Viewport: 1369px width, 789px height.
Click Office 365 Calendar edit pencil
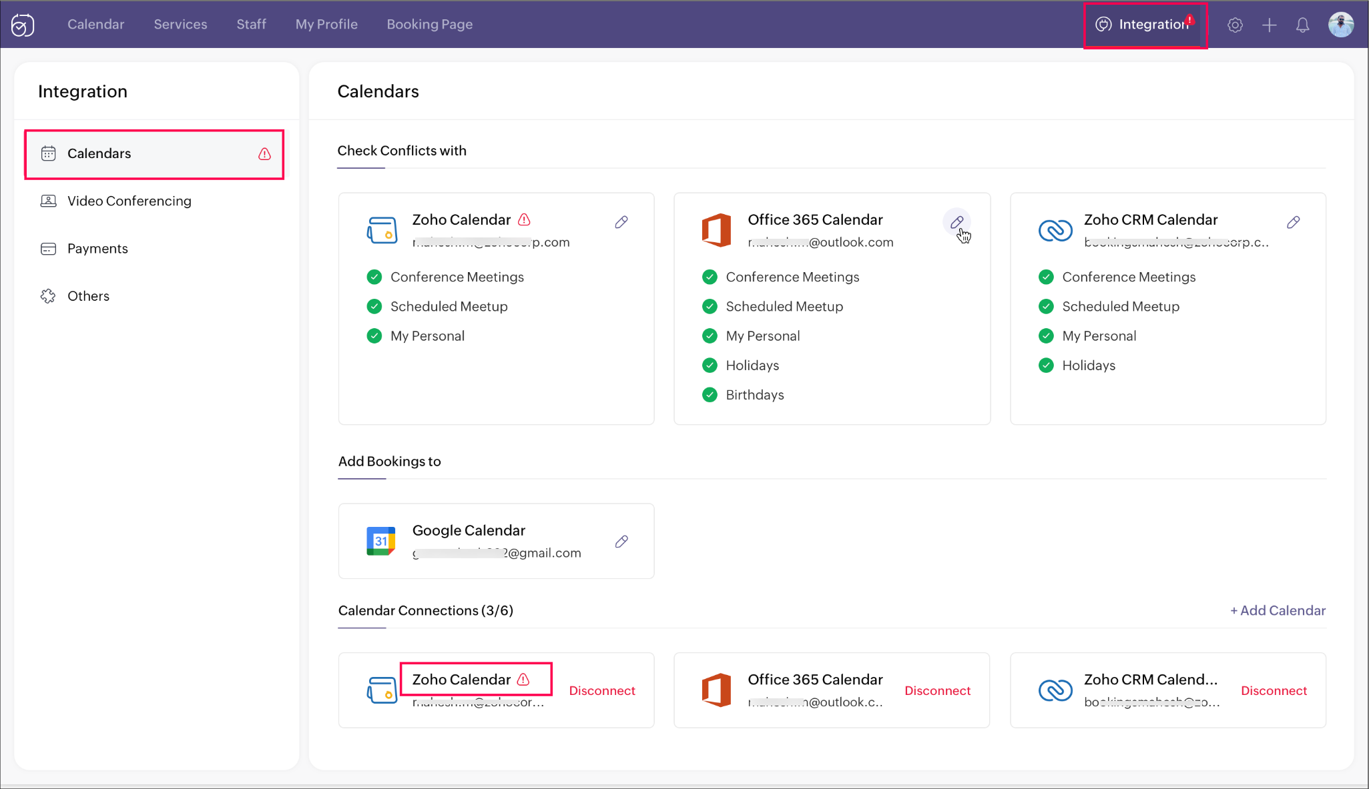pos(956,222)
